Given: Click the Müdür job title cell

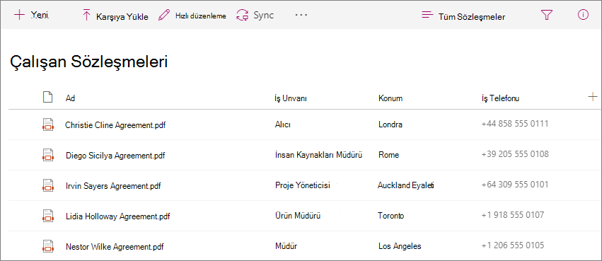Looking at the screenshot, I should [x=286, y=246].
